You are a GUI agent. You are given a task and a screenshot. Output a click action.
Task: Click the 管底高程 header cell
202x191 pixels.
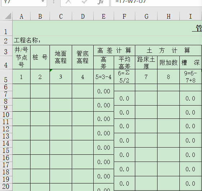tap(83, 57)
